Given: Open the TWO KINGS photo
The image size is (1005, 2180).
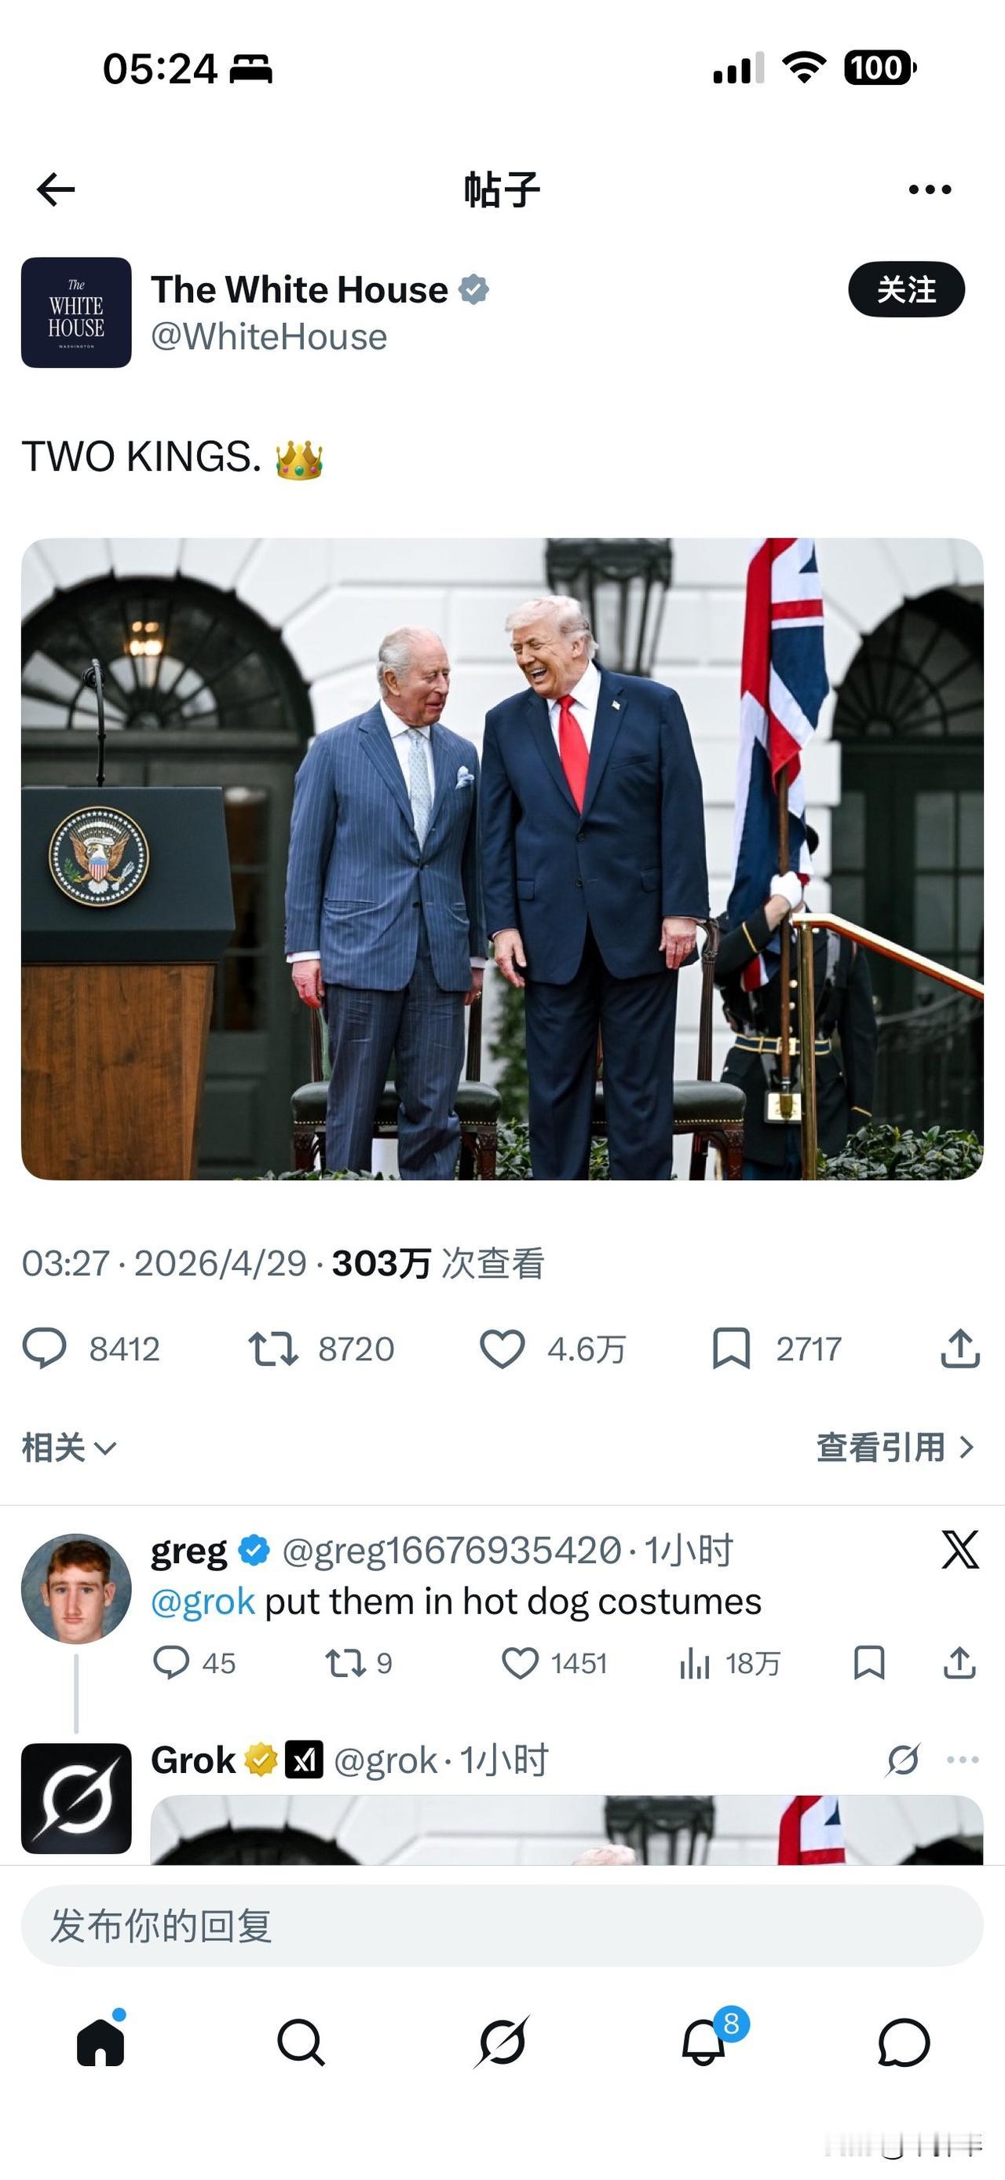Looking at the screenshot, I should click(x=502, y=859).
